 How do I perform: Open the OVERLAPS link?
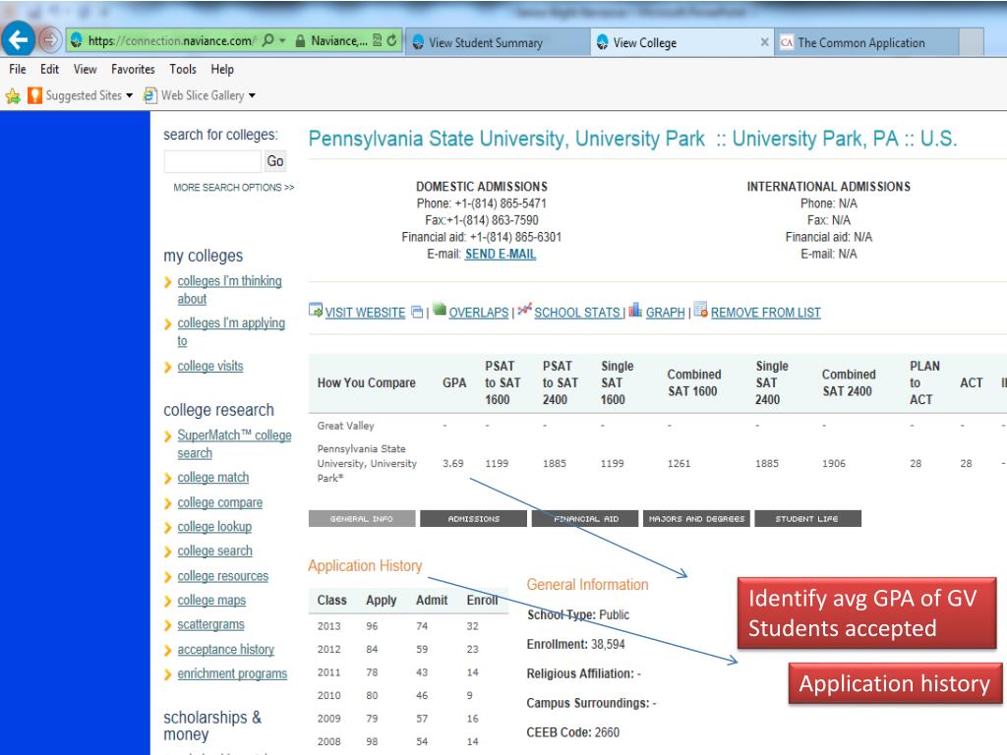pos(479,313)
